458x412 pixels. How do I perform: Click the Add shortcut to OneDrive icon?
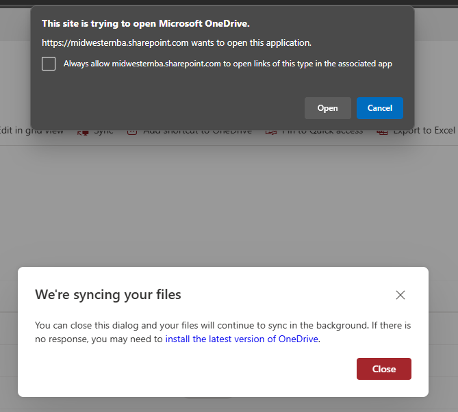coord(132,131)
